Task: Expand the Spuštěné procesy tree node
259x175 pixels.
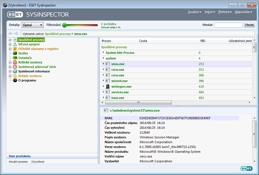Action: pyautogui.click(x=10, y=40)
